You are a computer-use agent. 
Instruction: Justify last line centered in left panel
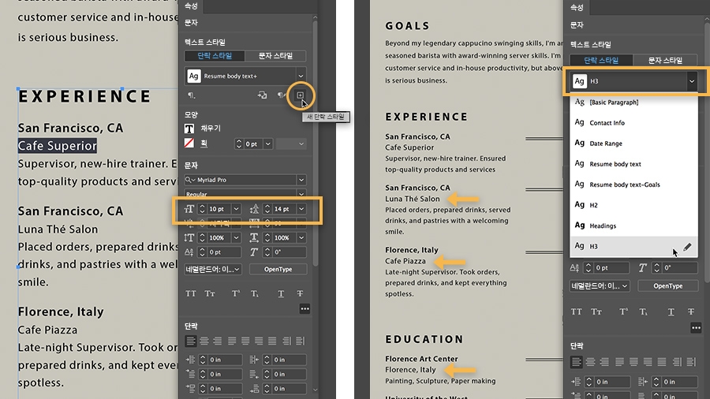(245, 341)
